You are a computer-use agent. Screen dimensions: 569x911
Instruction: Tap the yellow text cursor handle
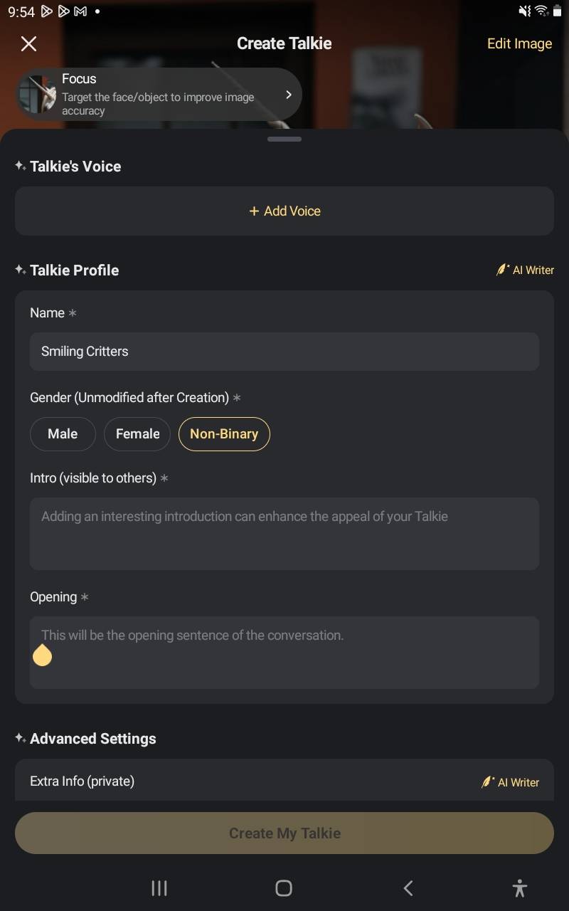[43, 655]
